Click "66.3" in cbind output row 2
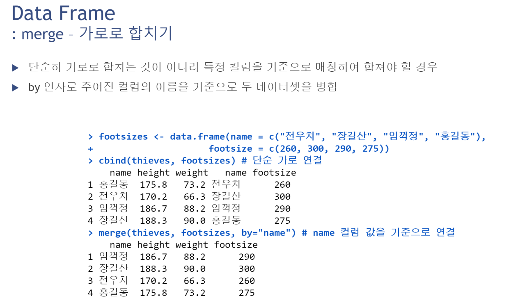The width and height of the screenshot is (518, 307). (x=195, y=197)
